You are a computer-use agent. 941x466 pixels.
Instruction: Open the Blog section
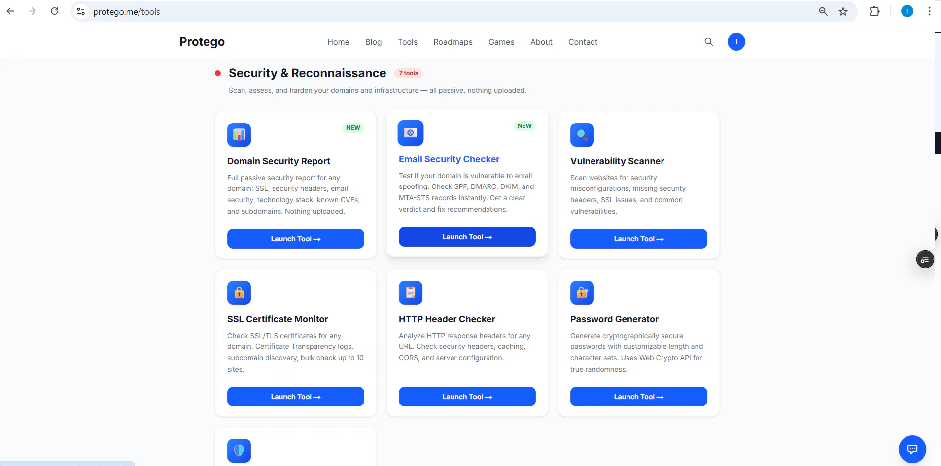(373, 42)
